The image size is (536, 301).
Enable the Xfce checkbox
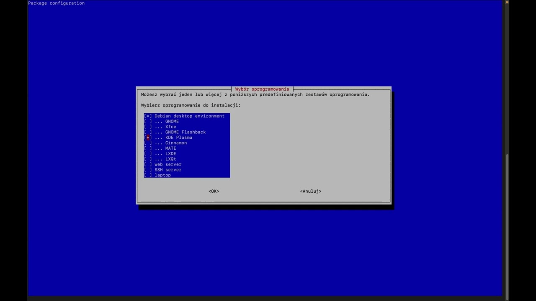pyautogui.click(x=148, y=127)
